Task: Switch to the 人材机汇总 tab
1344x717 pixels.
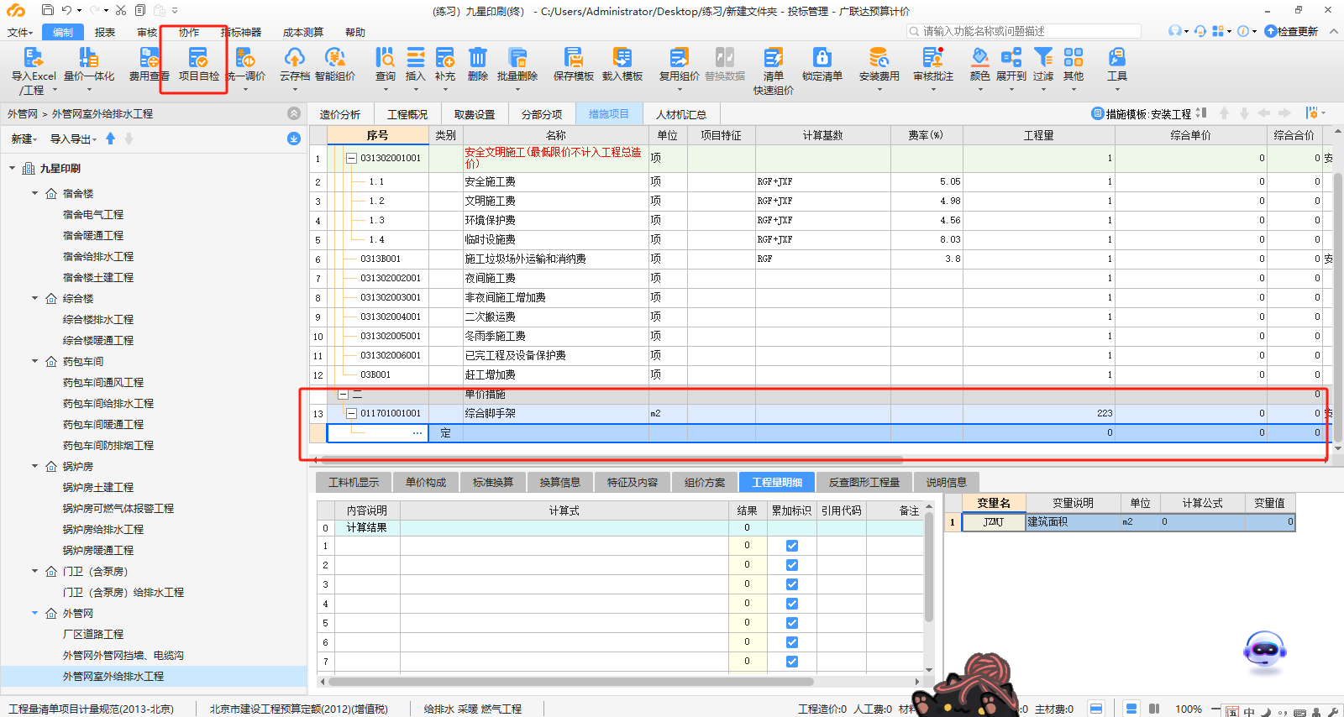Action: 681,114
